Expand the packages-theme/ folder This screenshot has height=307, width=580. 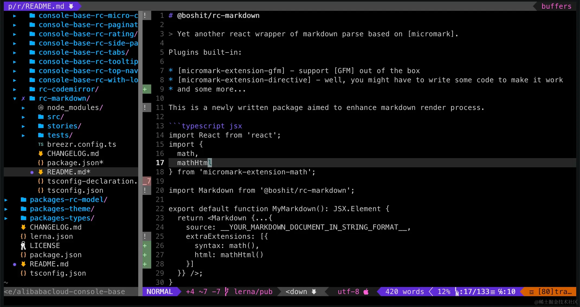point(6,209)
